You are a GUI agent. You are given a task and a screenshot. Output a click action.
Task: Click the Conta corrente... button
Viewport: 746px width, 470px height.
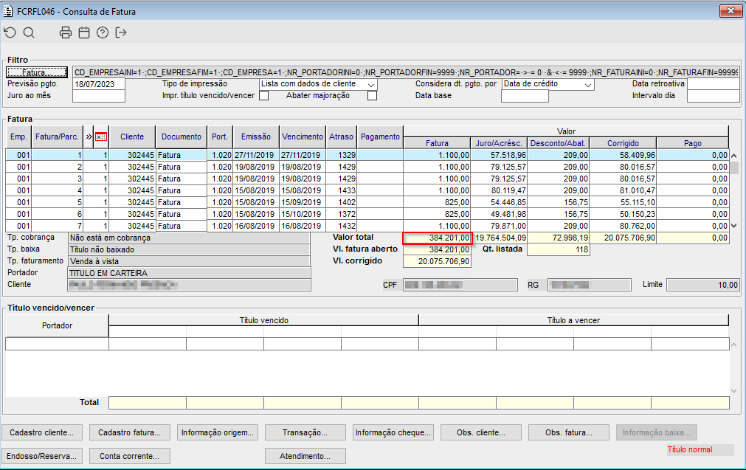tap(129, 456)
